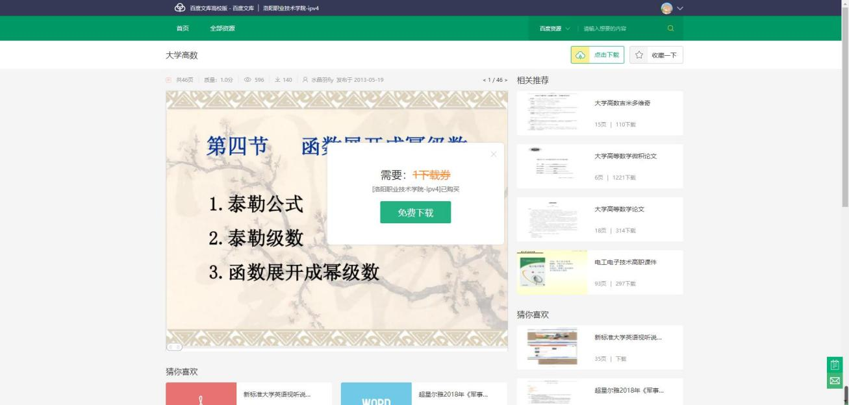
Task: Click the green envelope message icon
Action: pyautogui.click(x=835, y=380)
